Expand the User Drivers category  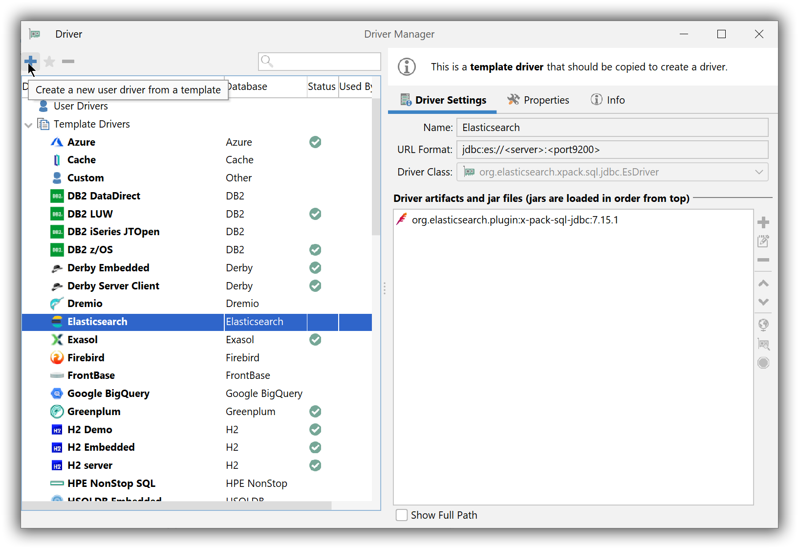pyautogui.click(x=81, y=106)
